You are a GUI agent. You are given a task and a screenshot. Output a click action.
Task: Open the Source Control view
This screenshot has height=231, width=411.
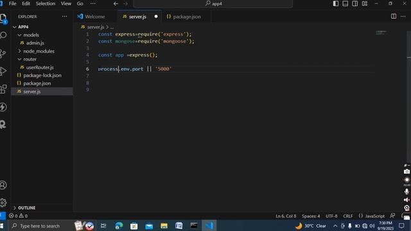[x=3, y=53]
